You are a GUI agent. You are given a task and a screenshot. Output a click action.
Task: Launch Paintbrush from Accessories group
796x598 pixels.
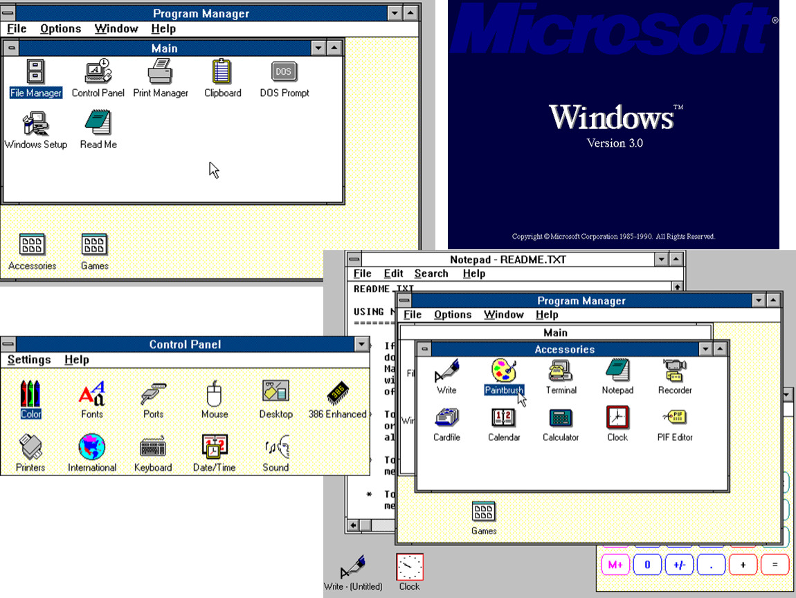(x=504, y=377)
